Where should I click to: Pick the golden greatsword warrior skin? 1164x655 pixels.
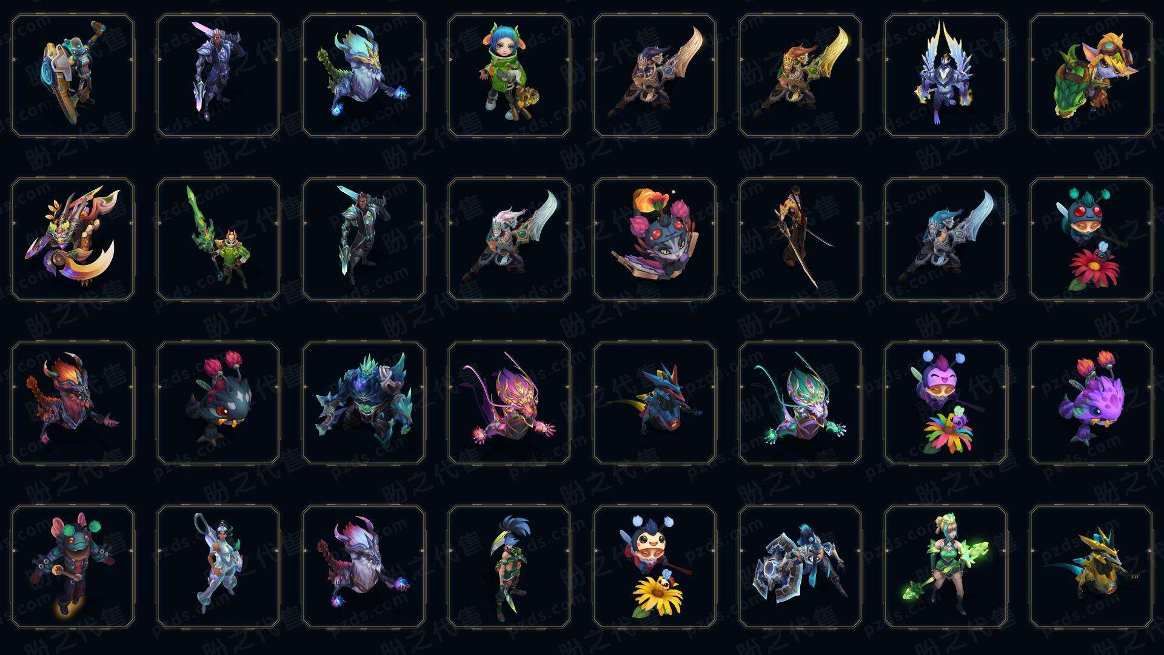(x=800, y=76)
